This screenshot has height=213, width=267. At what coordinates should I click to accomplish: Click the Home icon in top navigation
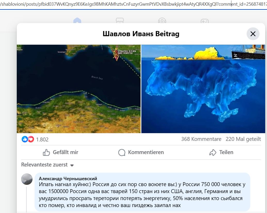77,21
